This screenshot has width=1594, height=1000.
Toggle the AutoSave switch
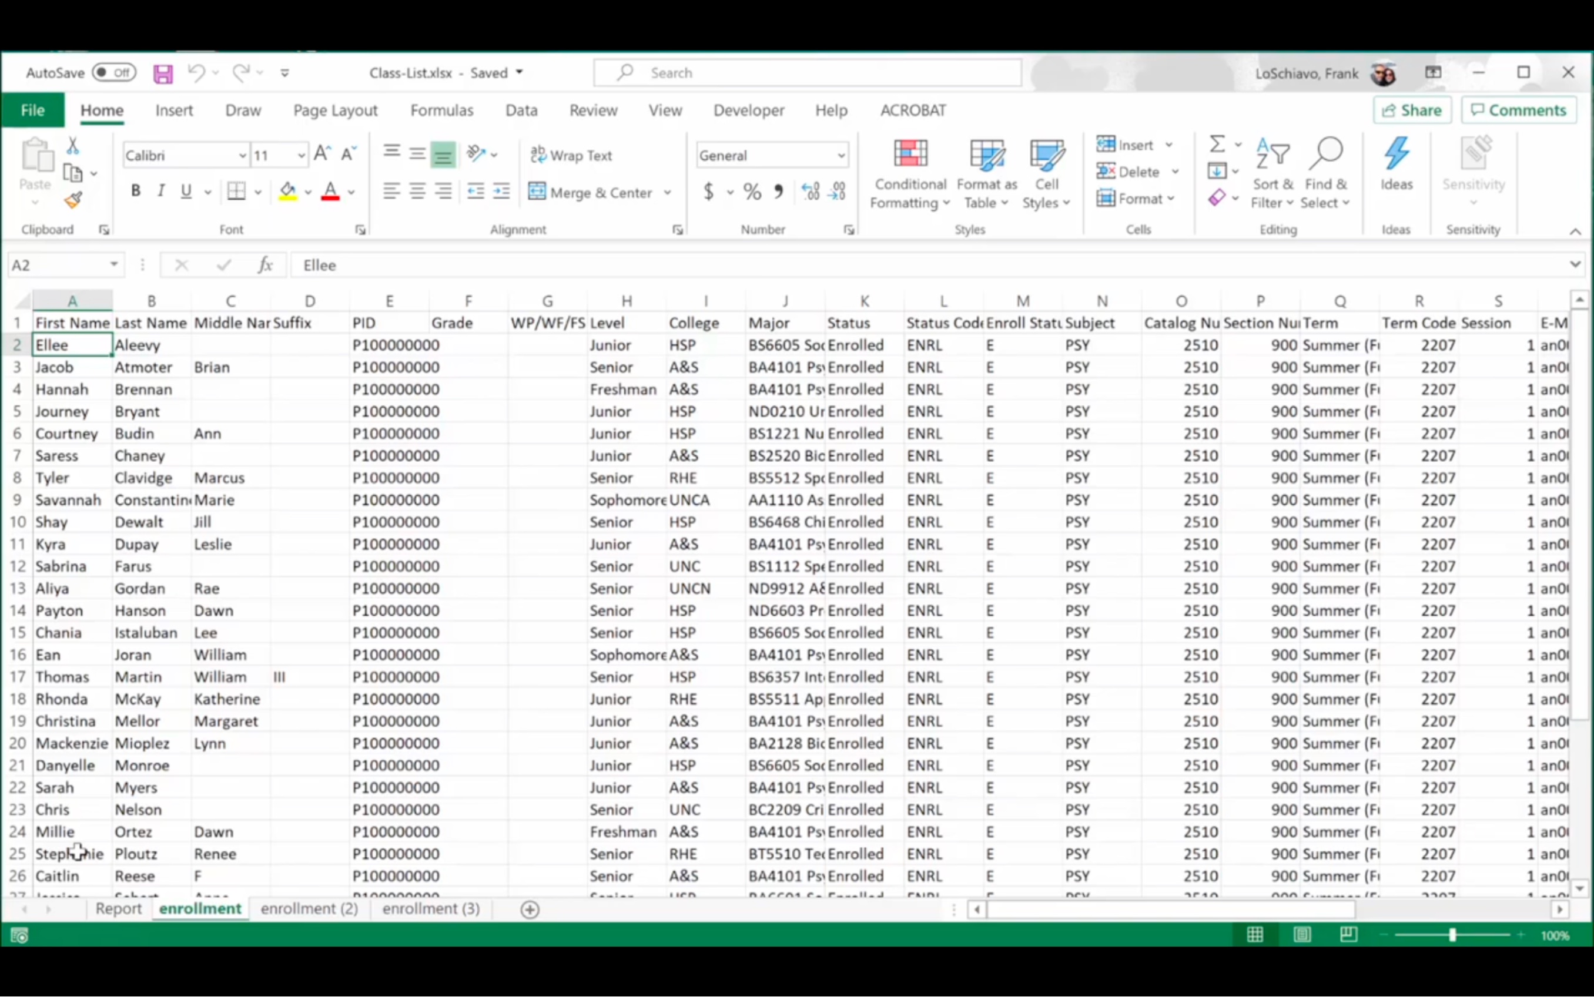point(114,73)
